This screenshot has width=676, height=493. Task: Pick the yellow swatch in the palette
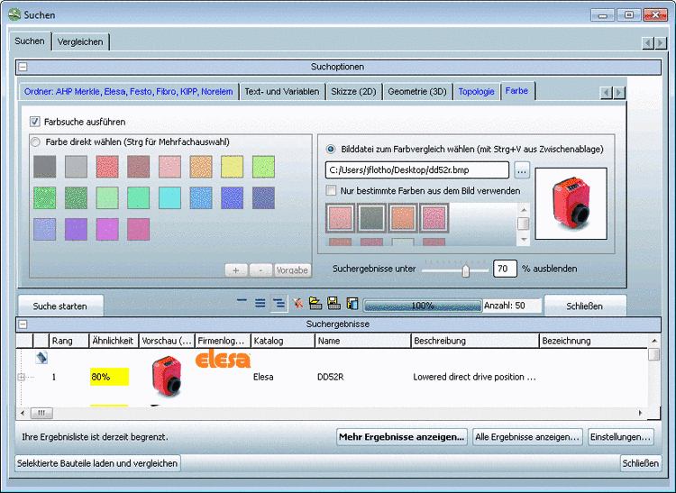click(233, 167)
